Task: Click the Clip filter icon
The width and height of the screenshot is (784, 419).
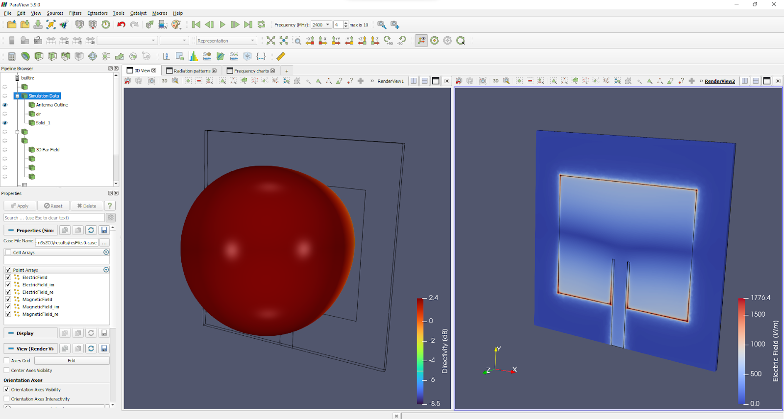Action: point(39,56)
